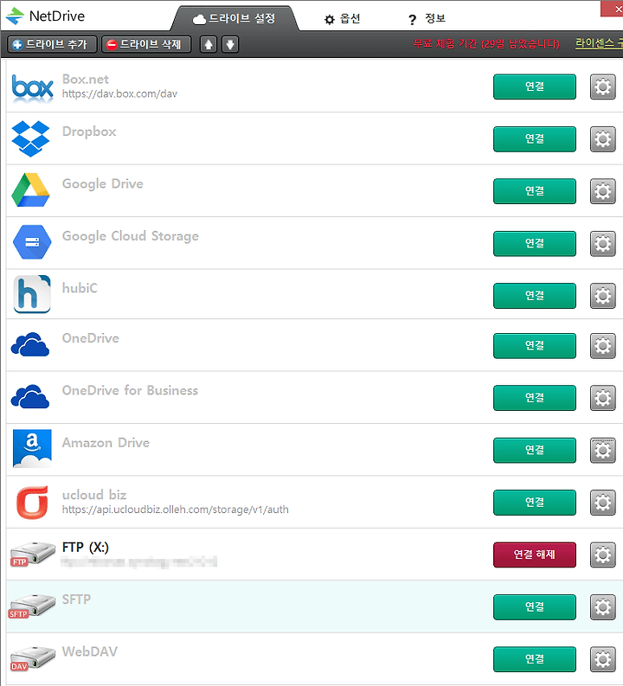
Task: Select the Dropbox entry name
Action: (89, 131)
